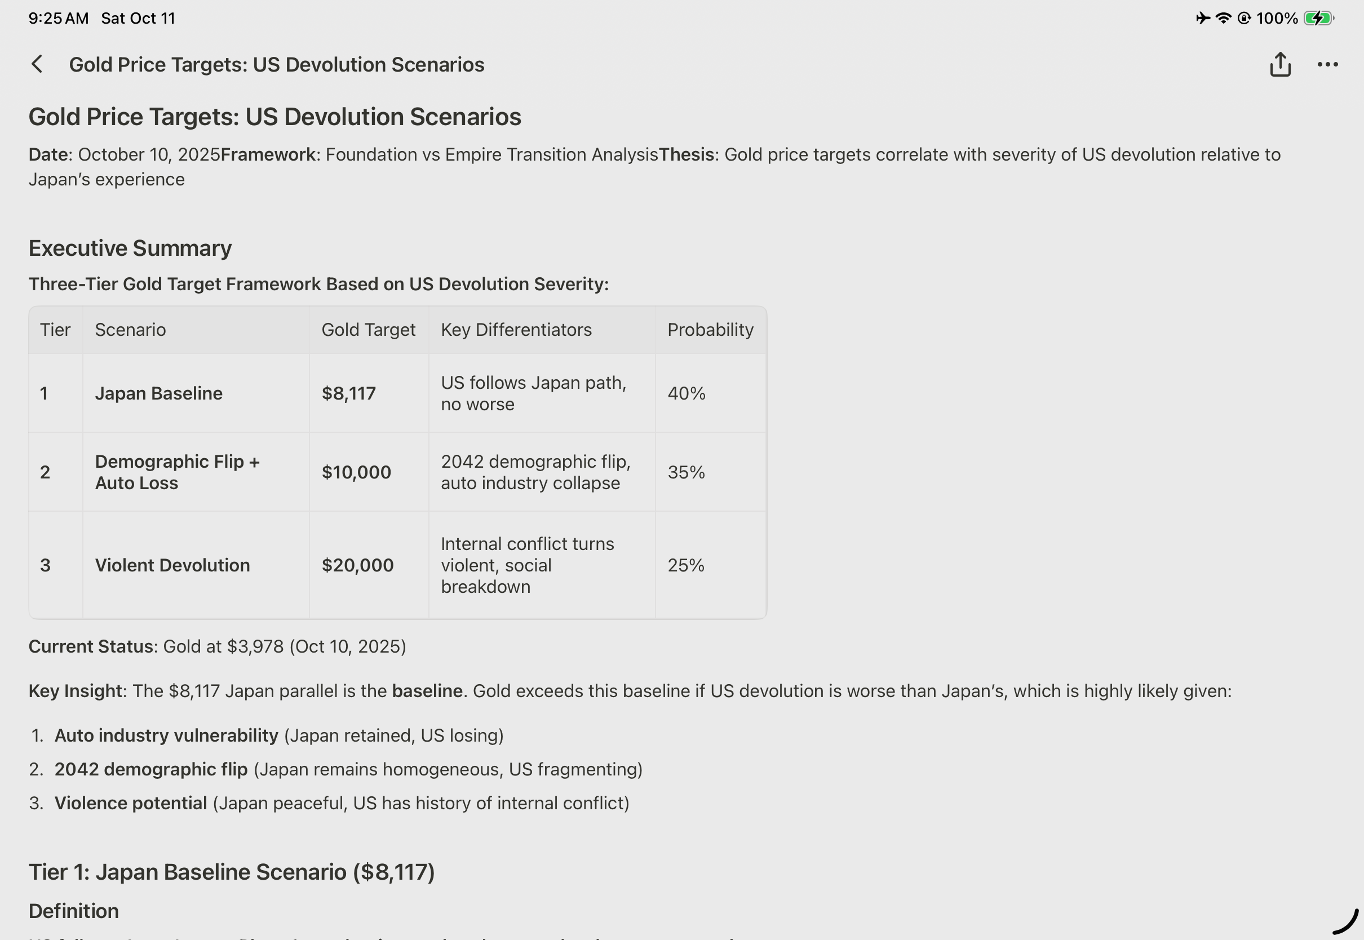1364x940 pixels.
Task: Select the Japan Baseline scenario cell
Action: point(158,393)
